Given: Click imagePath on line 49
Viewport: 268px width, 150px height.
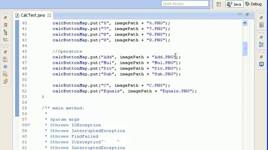Looking at the screenshot, I should [132, 74].
